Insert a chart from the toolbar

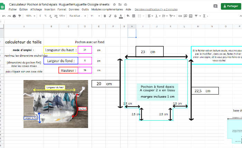pos(190,16)
